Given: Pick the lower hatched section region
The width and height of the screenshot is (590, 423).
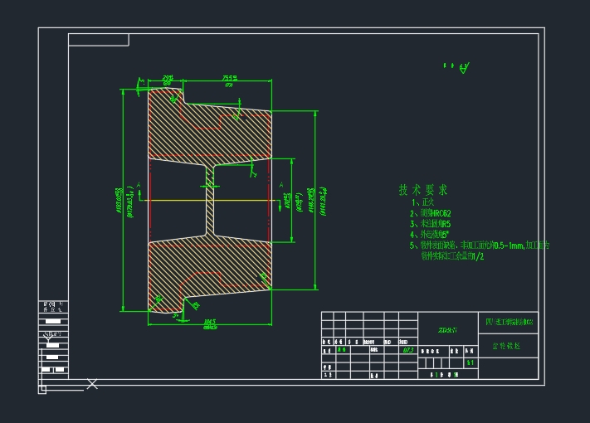Looking at the screenshot, I should click(x=210, y=274).
